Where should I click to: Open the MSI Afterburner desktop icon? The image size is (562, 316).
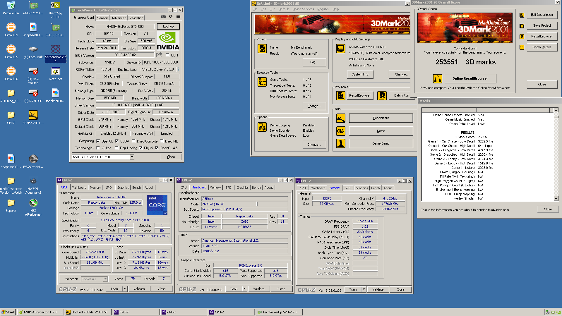pyautogui.click(x=33, y=207)
